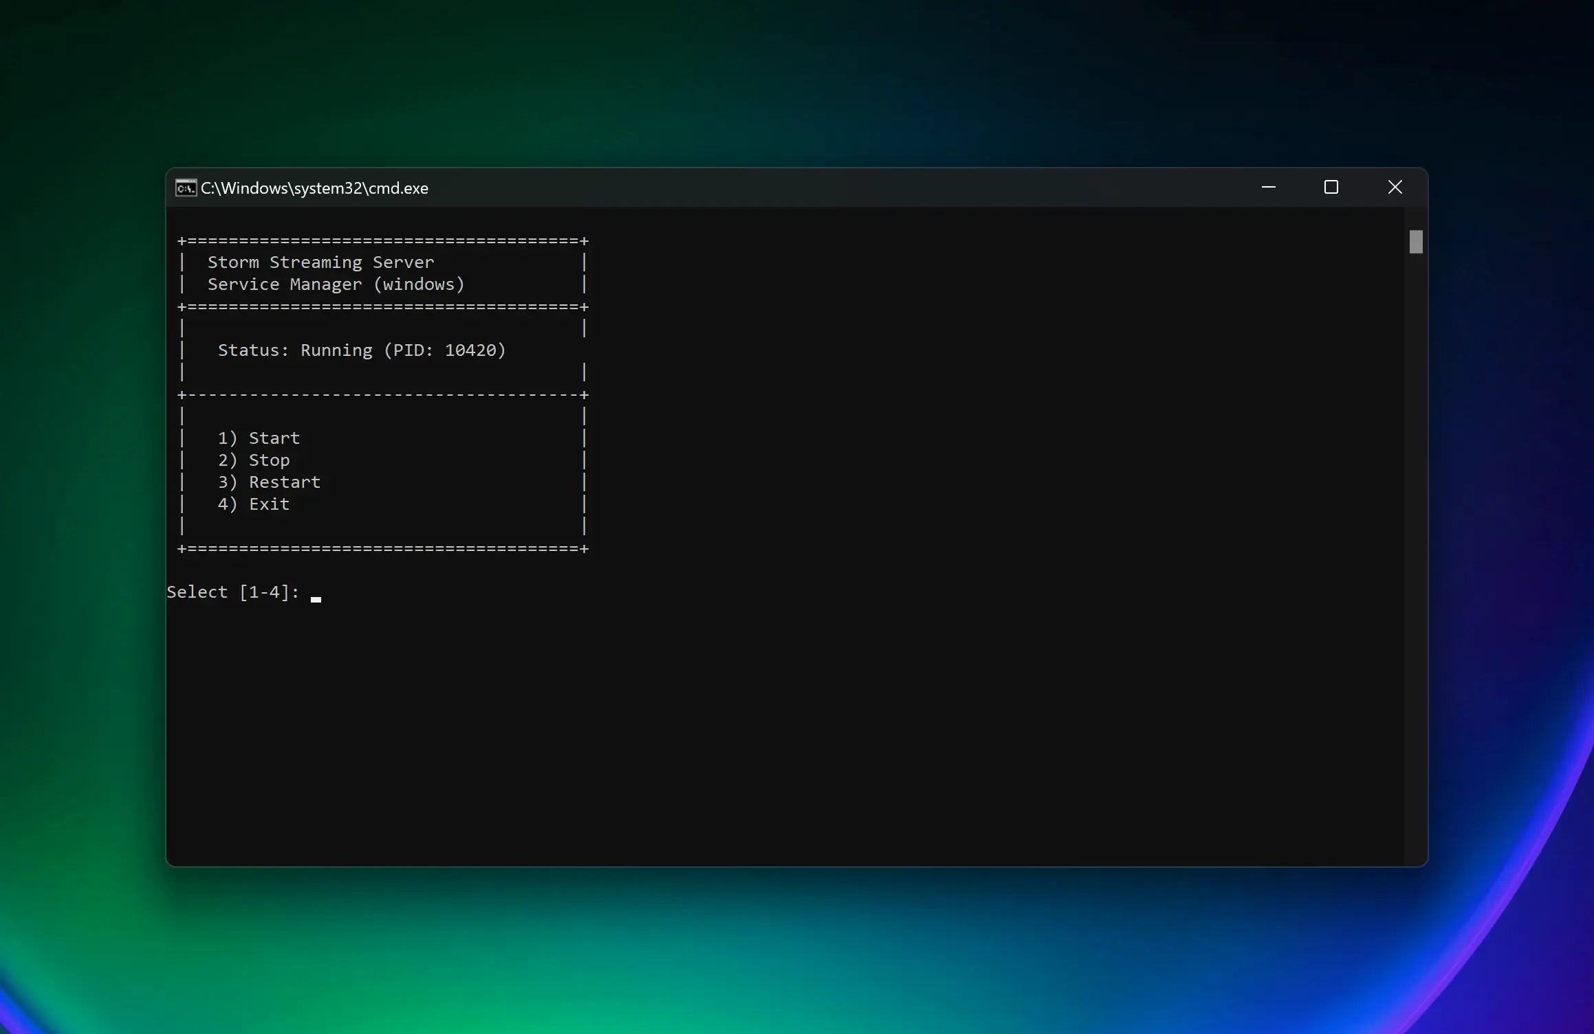Click the top border line of the box

click(382, 241)
